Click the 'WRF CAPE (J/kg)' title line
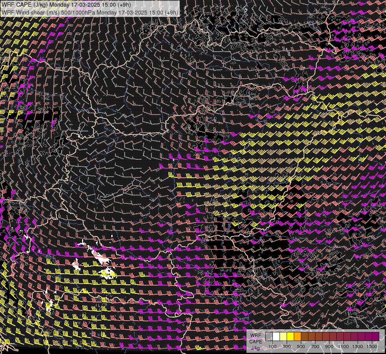This screenshot has width=386, height=354. click(x=66, y=5)
